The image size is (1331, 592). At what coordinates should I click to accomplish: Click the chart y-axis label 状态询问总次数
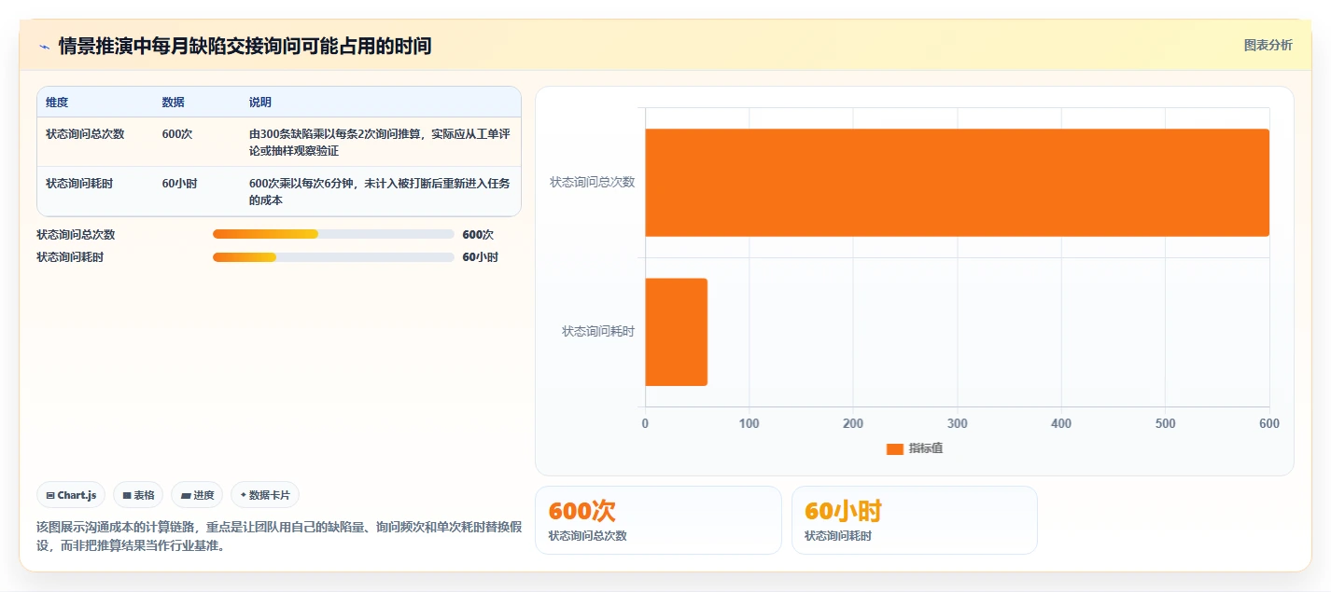pos(593,183)
